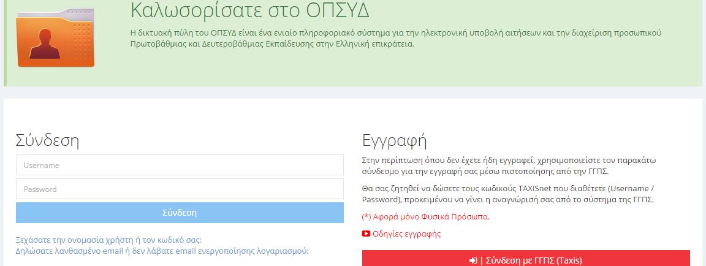Click the Καλωσορίσατε στο ΟΠΣΥΔ heading

(250, 10)
